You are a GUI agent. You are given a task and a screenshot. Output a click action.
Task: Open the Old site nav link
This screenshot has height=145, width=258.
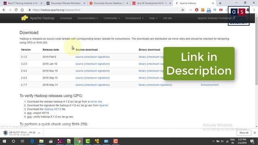167,18
